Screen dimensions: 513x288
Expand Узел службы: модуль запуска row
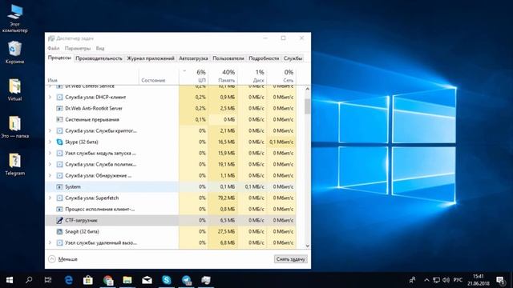click(50, 153)
